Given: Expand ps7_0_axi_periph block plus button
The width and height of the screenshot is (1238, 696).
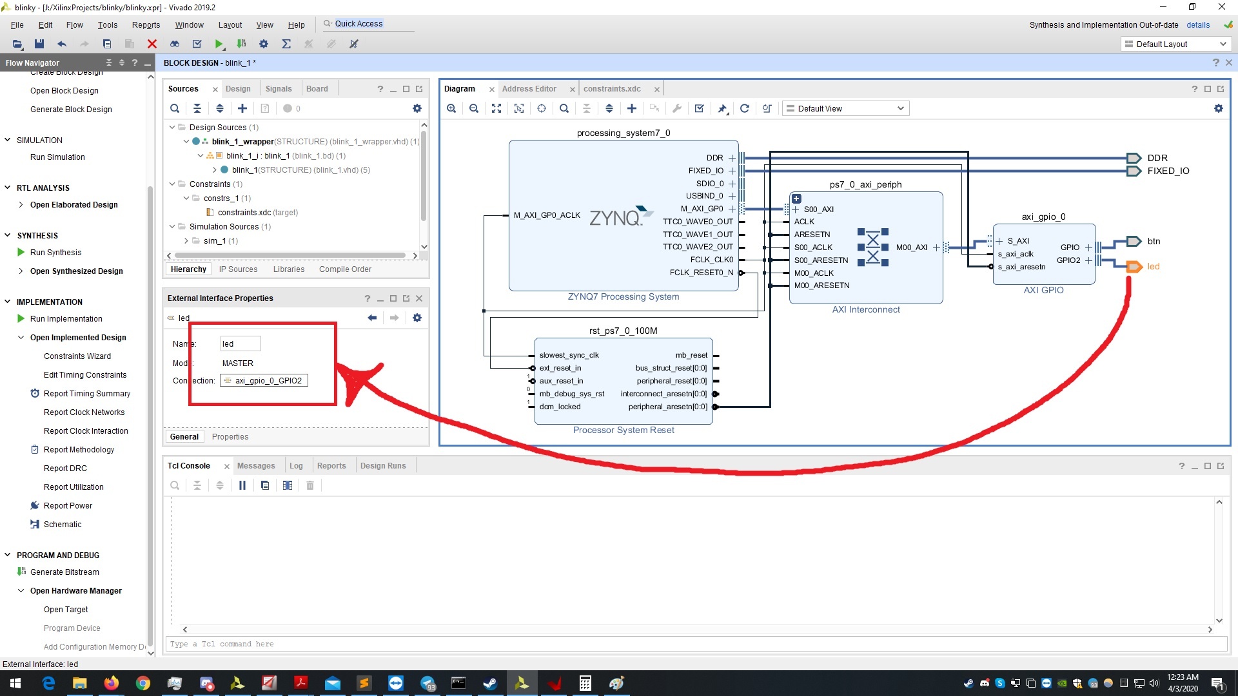Looking at the screenshot, I should (796, 198).
